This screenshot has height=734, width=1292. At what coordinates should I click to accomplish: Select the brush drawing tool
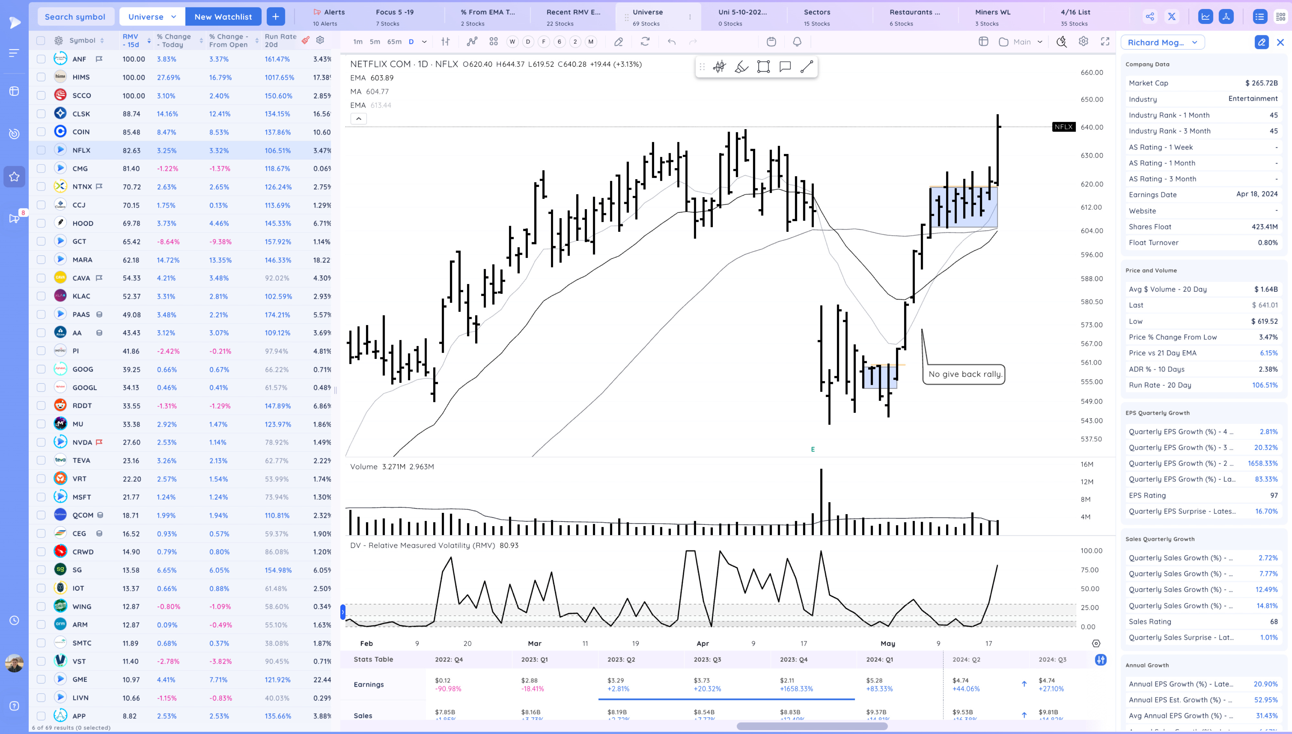741,66
